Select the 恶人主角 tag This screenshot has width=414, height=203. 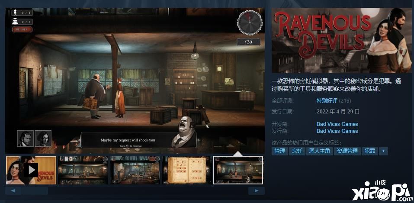pyautogui.click(x=320, y=151)
